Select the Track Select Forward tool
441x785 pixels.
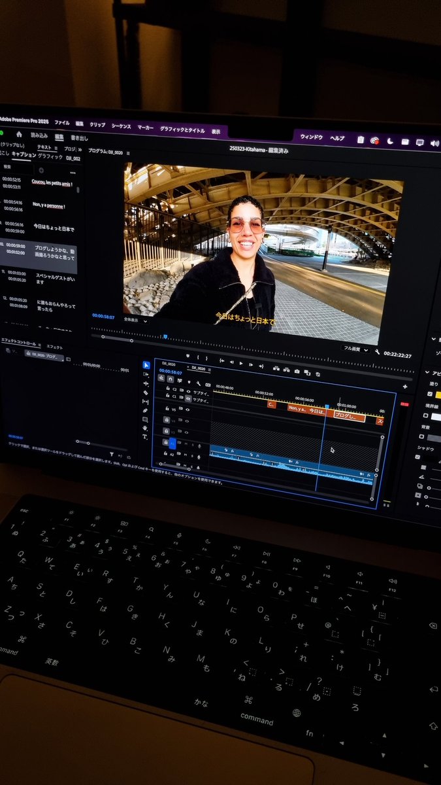click(146, 374)
